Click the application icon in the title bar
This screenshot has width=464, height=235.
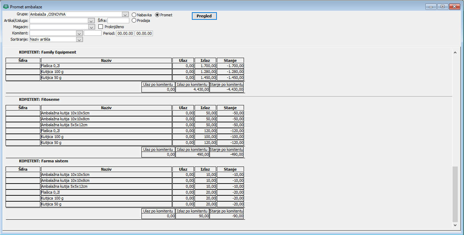[x=6, y=7]
